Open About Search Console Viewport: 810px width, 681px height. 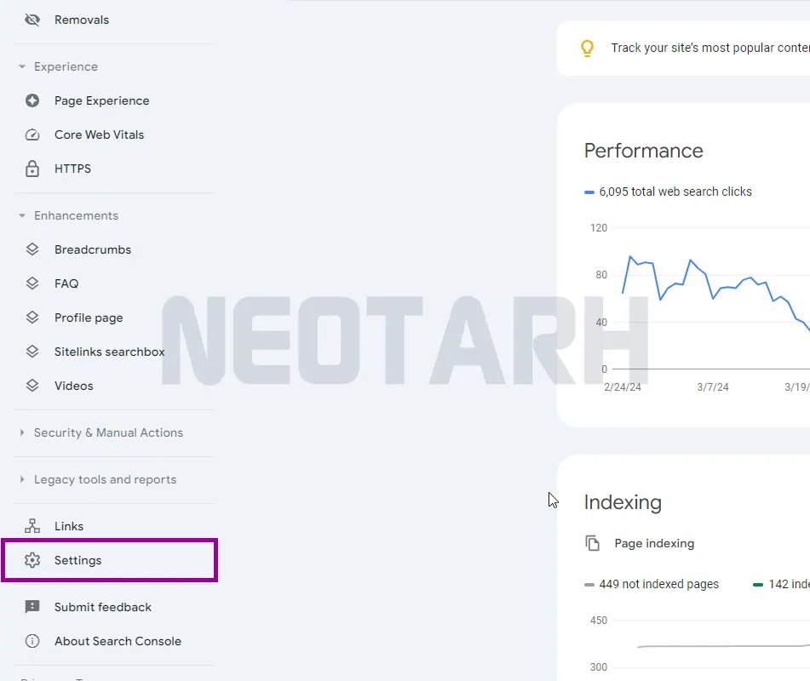point(118,641)
